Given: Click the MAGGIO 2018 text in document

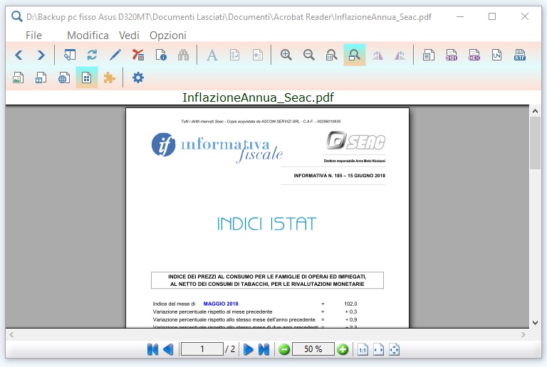Looking at the screenshot, I should pyautogui.click(x=221, y=304).
